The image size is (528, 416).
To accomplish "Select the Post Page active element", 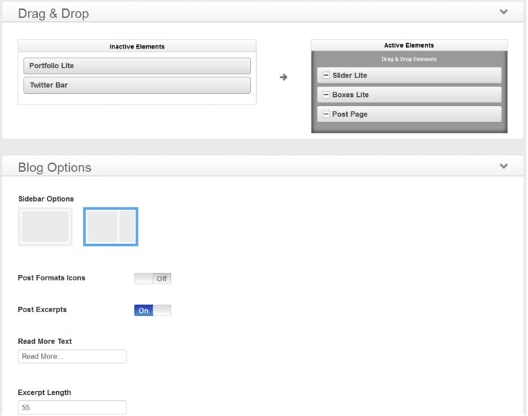I will (409, 114).
